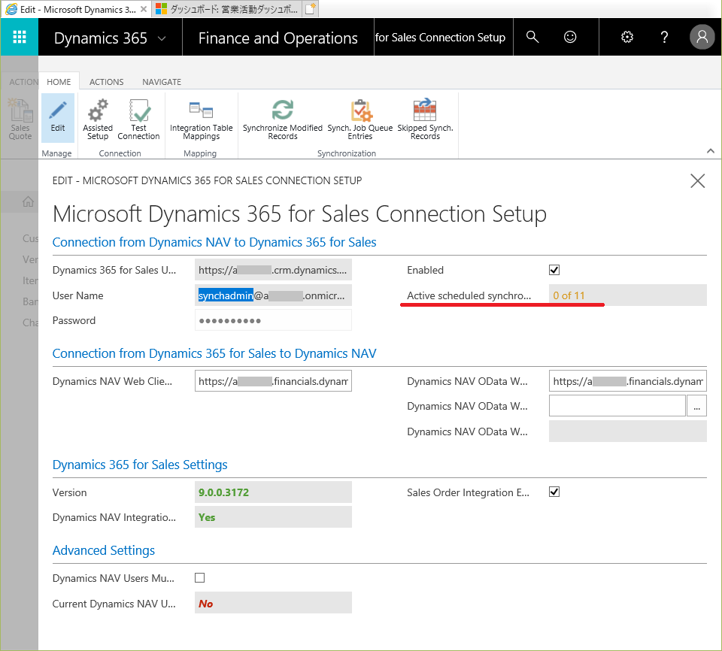Click the User Name field
Image resolution: width=722 pixels, height=651 pixels.
(273, 295)
